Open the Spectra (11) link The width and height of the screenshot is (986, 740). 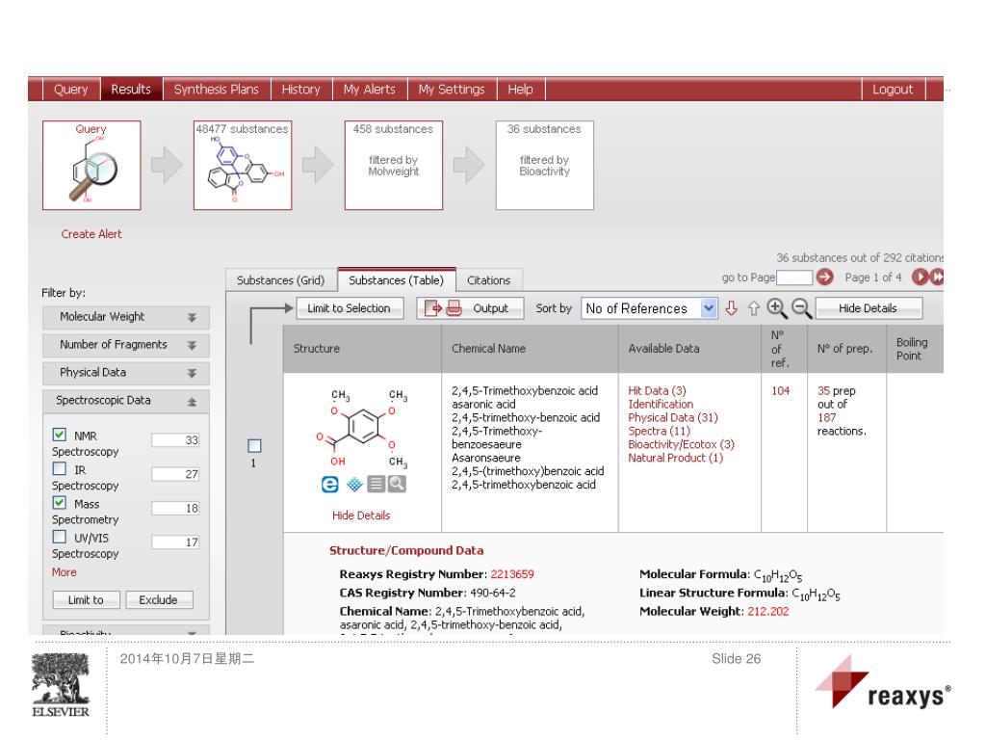point(659,431)
